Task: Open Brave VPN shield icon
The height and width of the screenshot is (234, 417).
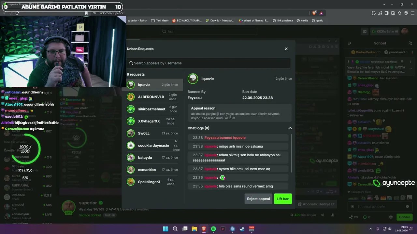Action: tap(406, 13)
